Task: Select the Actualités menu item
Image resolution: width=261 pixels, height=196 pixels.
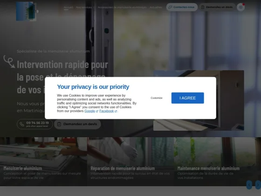Action: tap(156, 7)
